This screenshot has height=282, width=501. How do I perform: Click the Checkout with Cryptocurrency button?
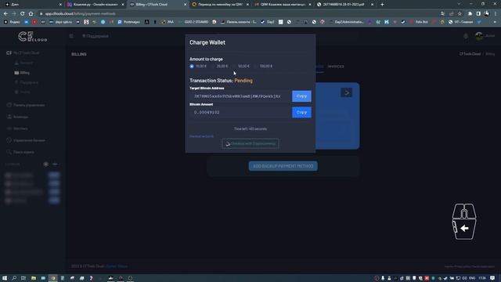250,143
